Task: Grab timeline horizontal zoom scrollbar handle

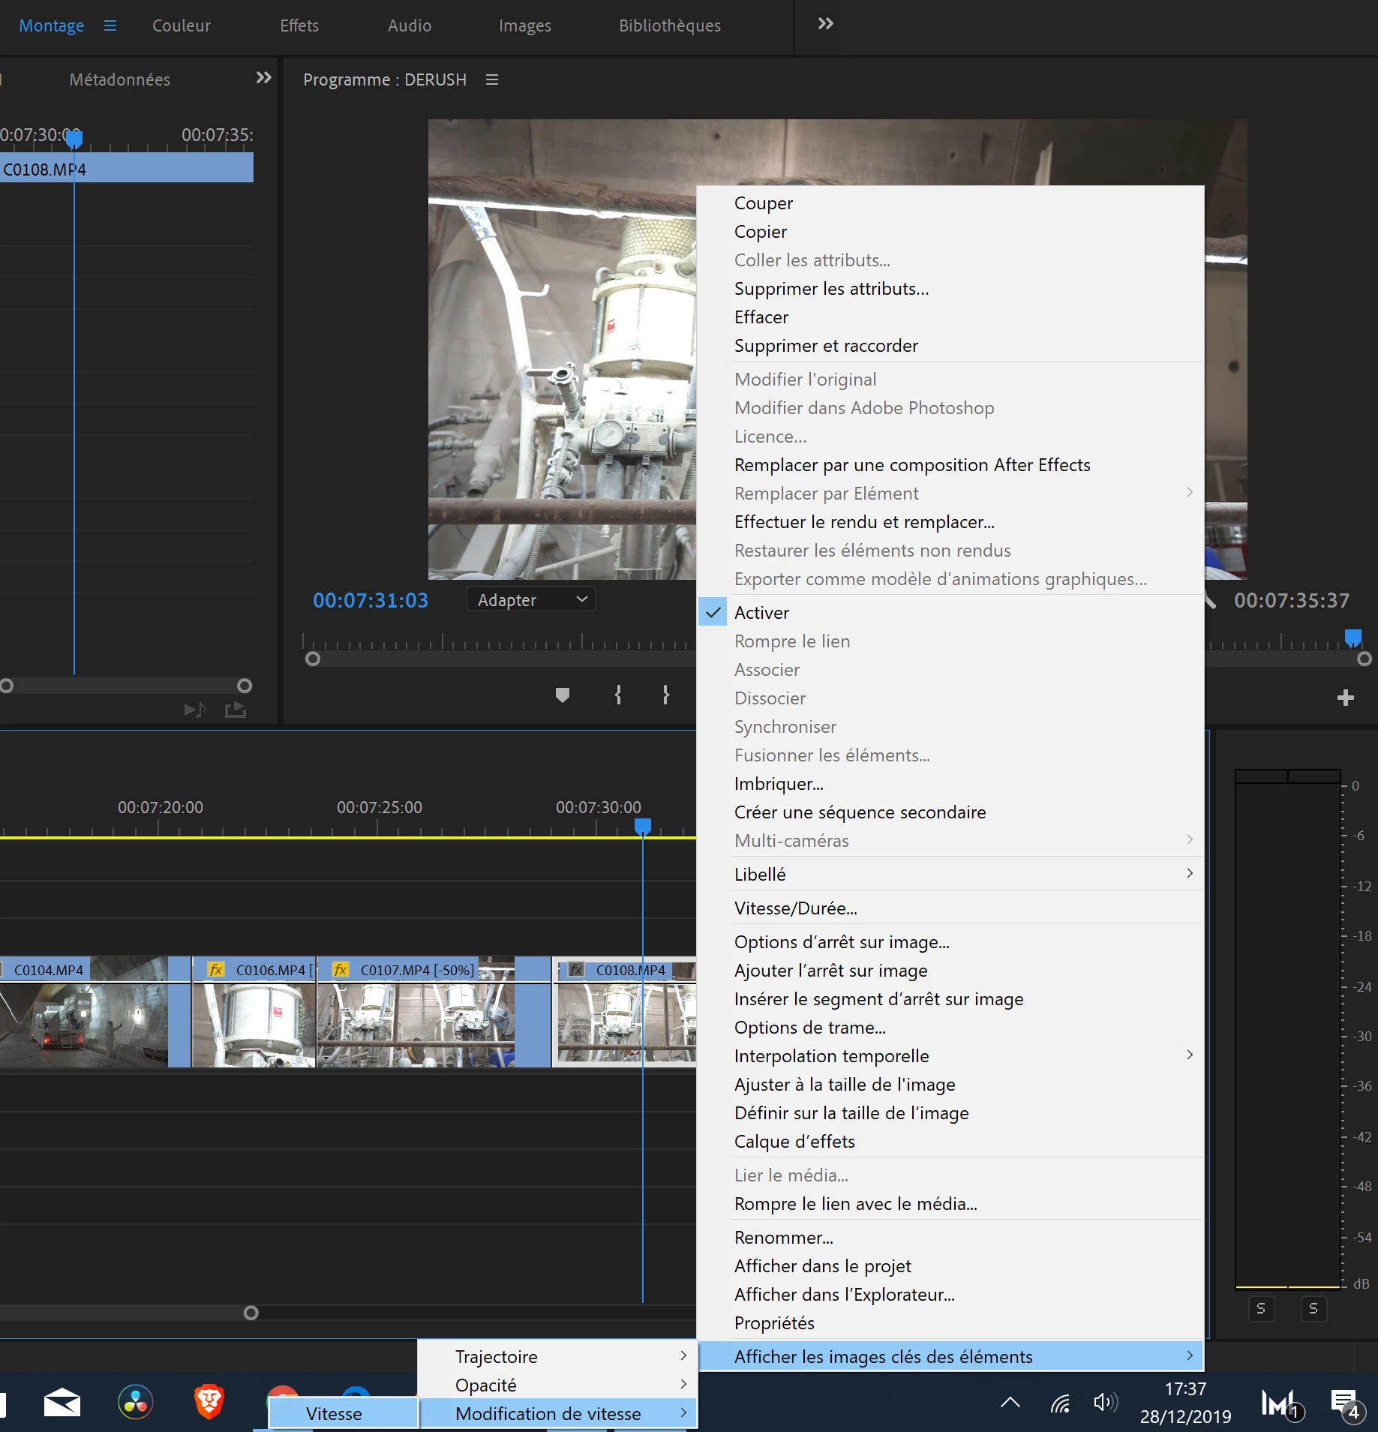Action: click(251, 1313)
